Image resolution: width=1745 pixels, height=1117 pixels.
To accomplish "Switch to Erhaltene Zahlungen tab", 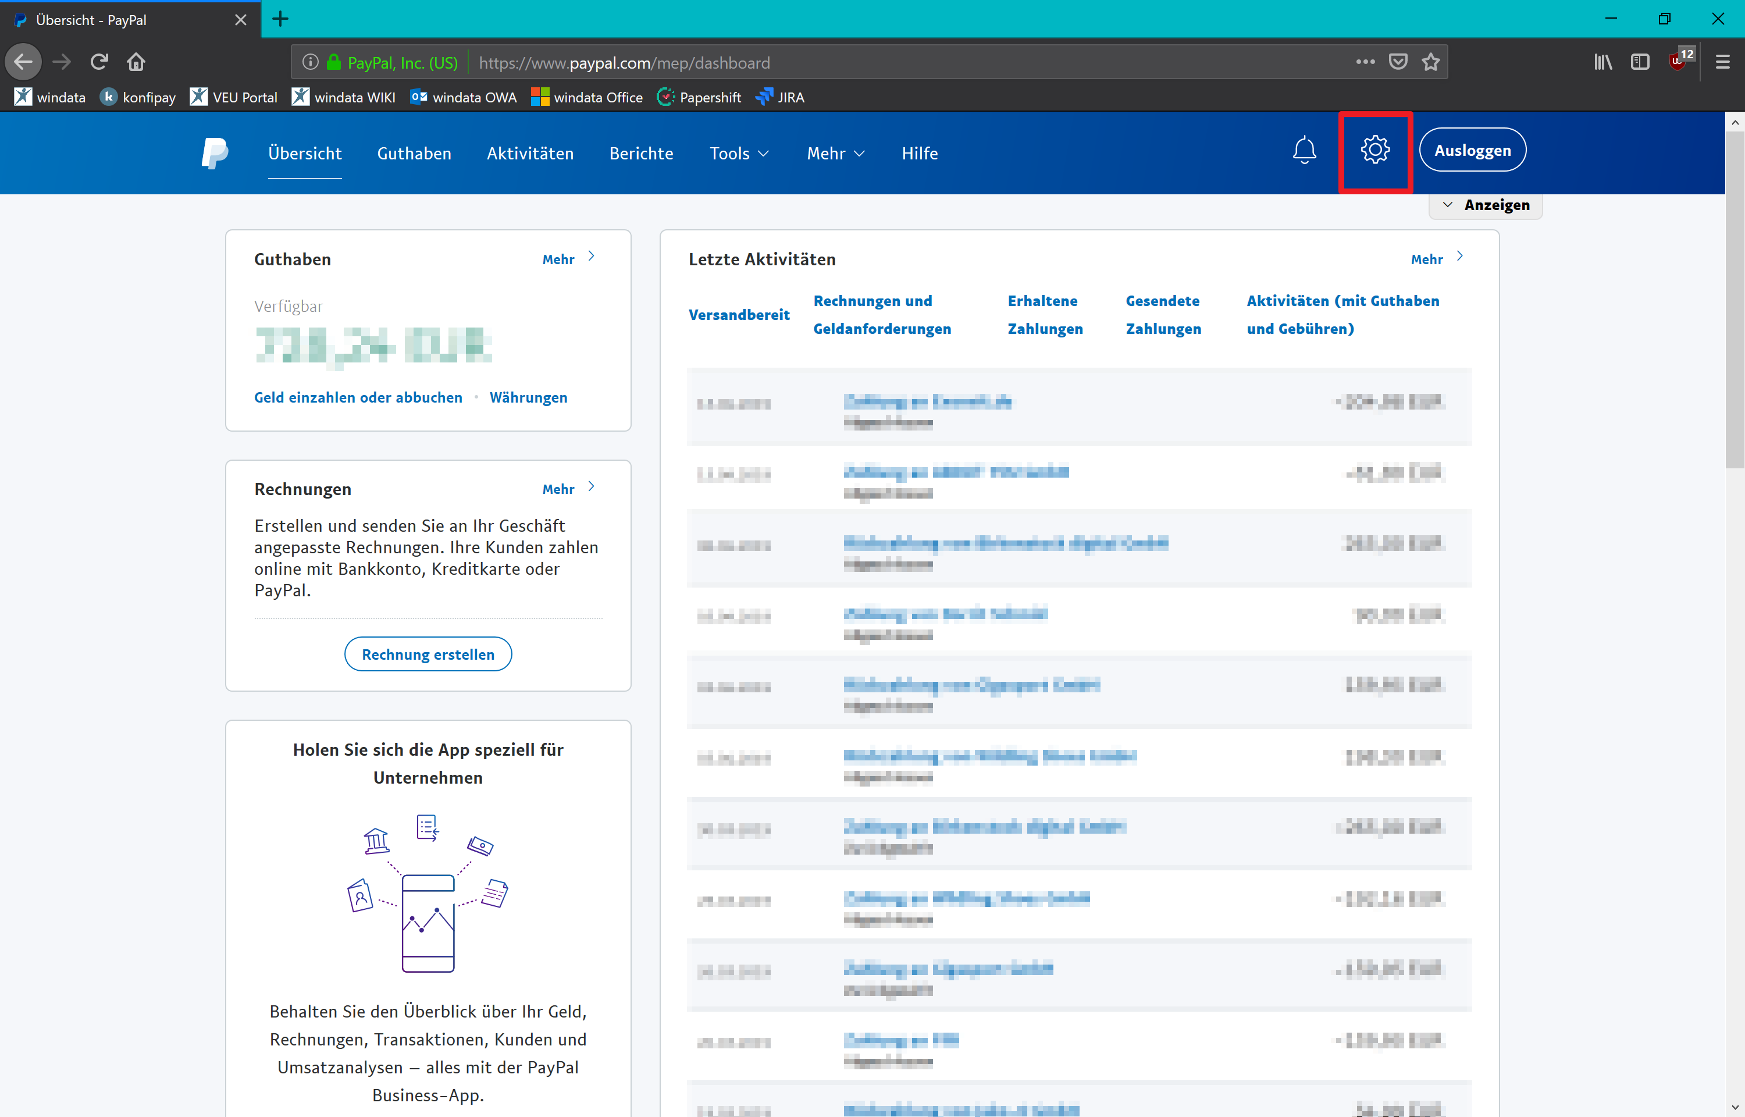I will tap(1045, 315).
